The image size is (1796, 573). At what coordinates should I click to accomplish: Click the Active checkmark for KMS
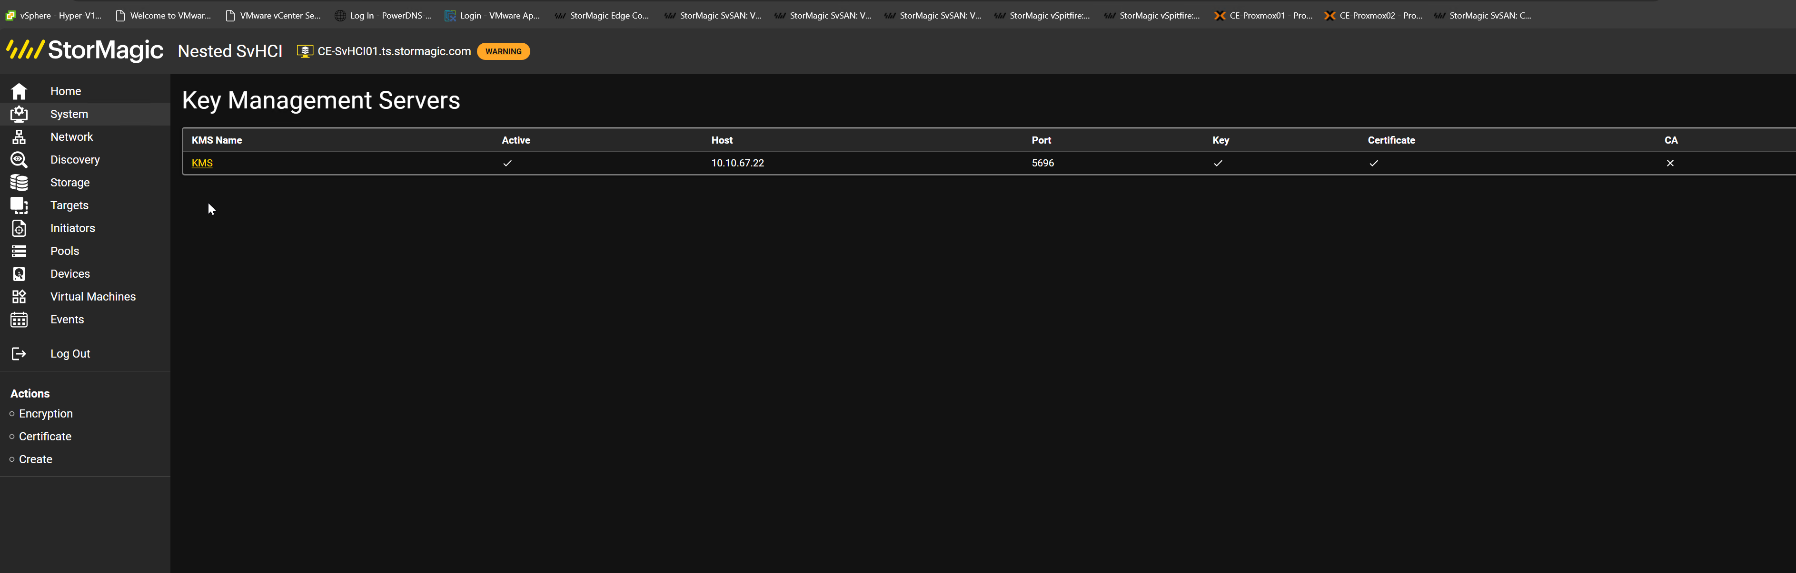click(507, 163)
